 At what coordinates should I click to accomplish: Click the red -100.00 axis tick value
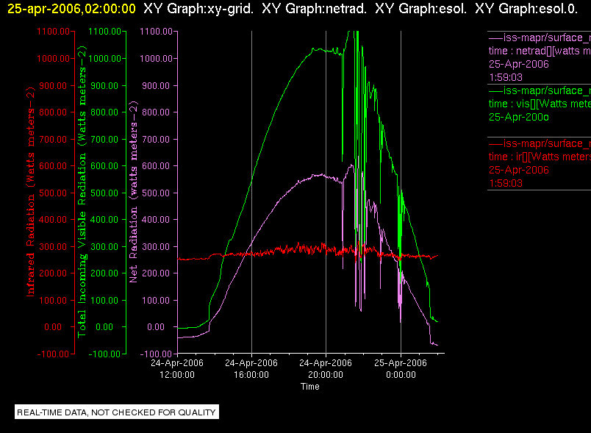point(53,354)
